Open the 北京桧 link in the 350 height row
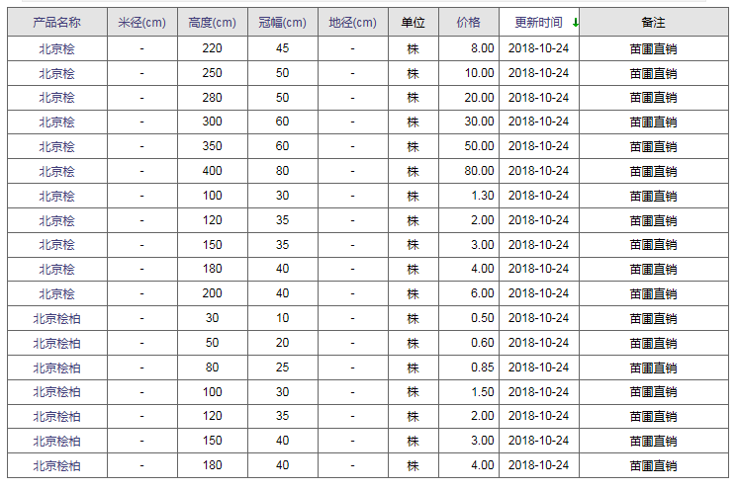The width and height of the screenshot is (737, 490). pos(56,146)
